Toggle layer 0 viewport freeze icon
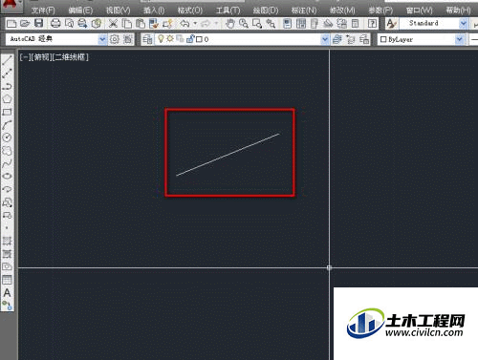 (180, 39)
